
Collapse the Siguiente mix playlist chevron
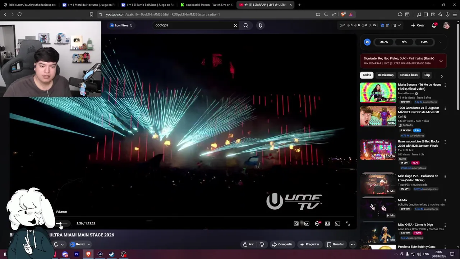[x=441, y=61]
